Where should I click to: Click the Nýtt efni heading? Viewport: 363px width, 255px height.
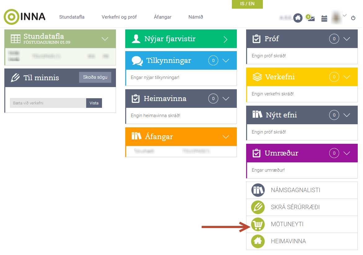(281, 115)
